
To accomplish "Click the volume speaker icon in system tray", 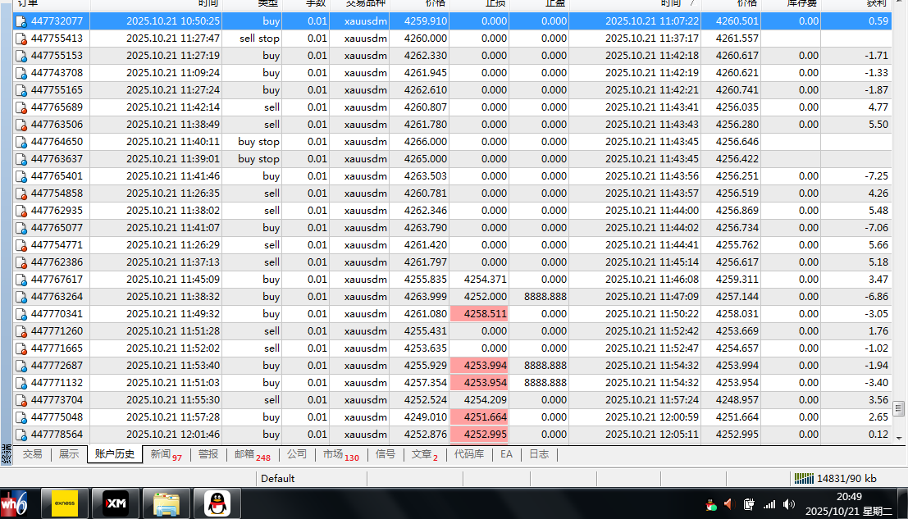I will point(789,504).
